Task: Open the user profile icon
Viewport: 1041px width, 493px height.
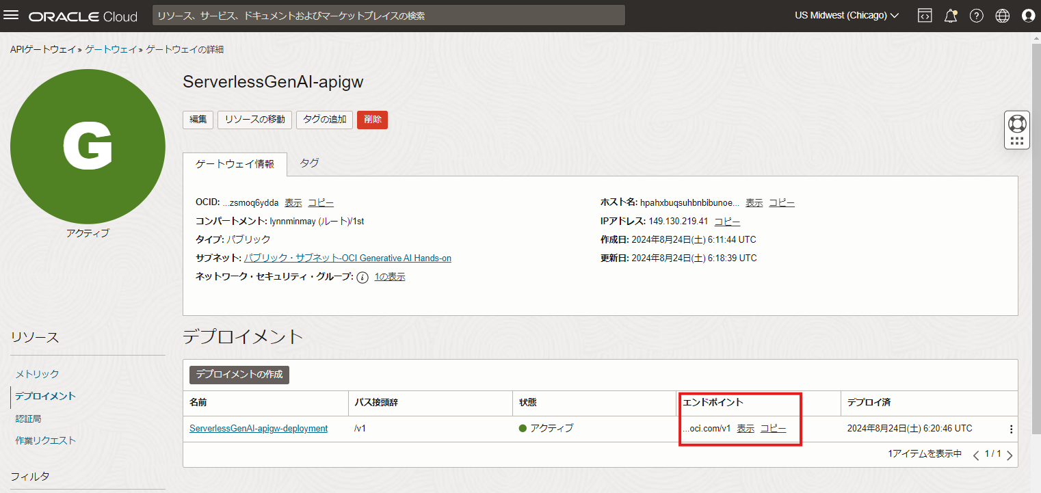Action: pyautogui.click(x=1028, y=16)
